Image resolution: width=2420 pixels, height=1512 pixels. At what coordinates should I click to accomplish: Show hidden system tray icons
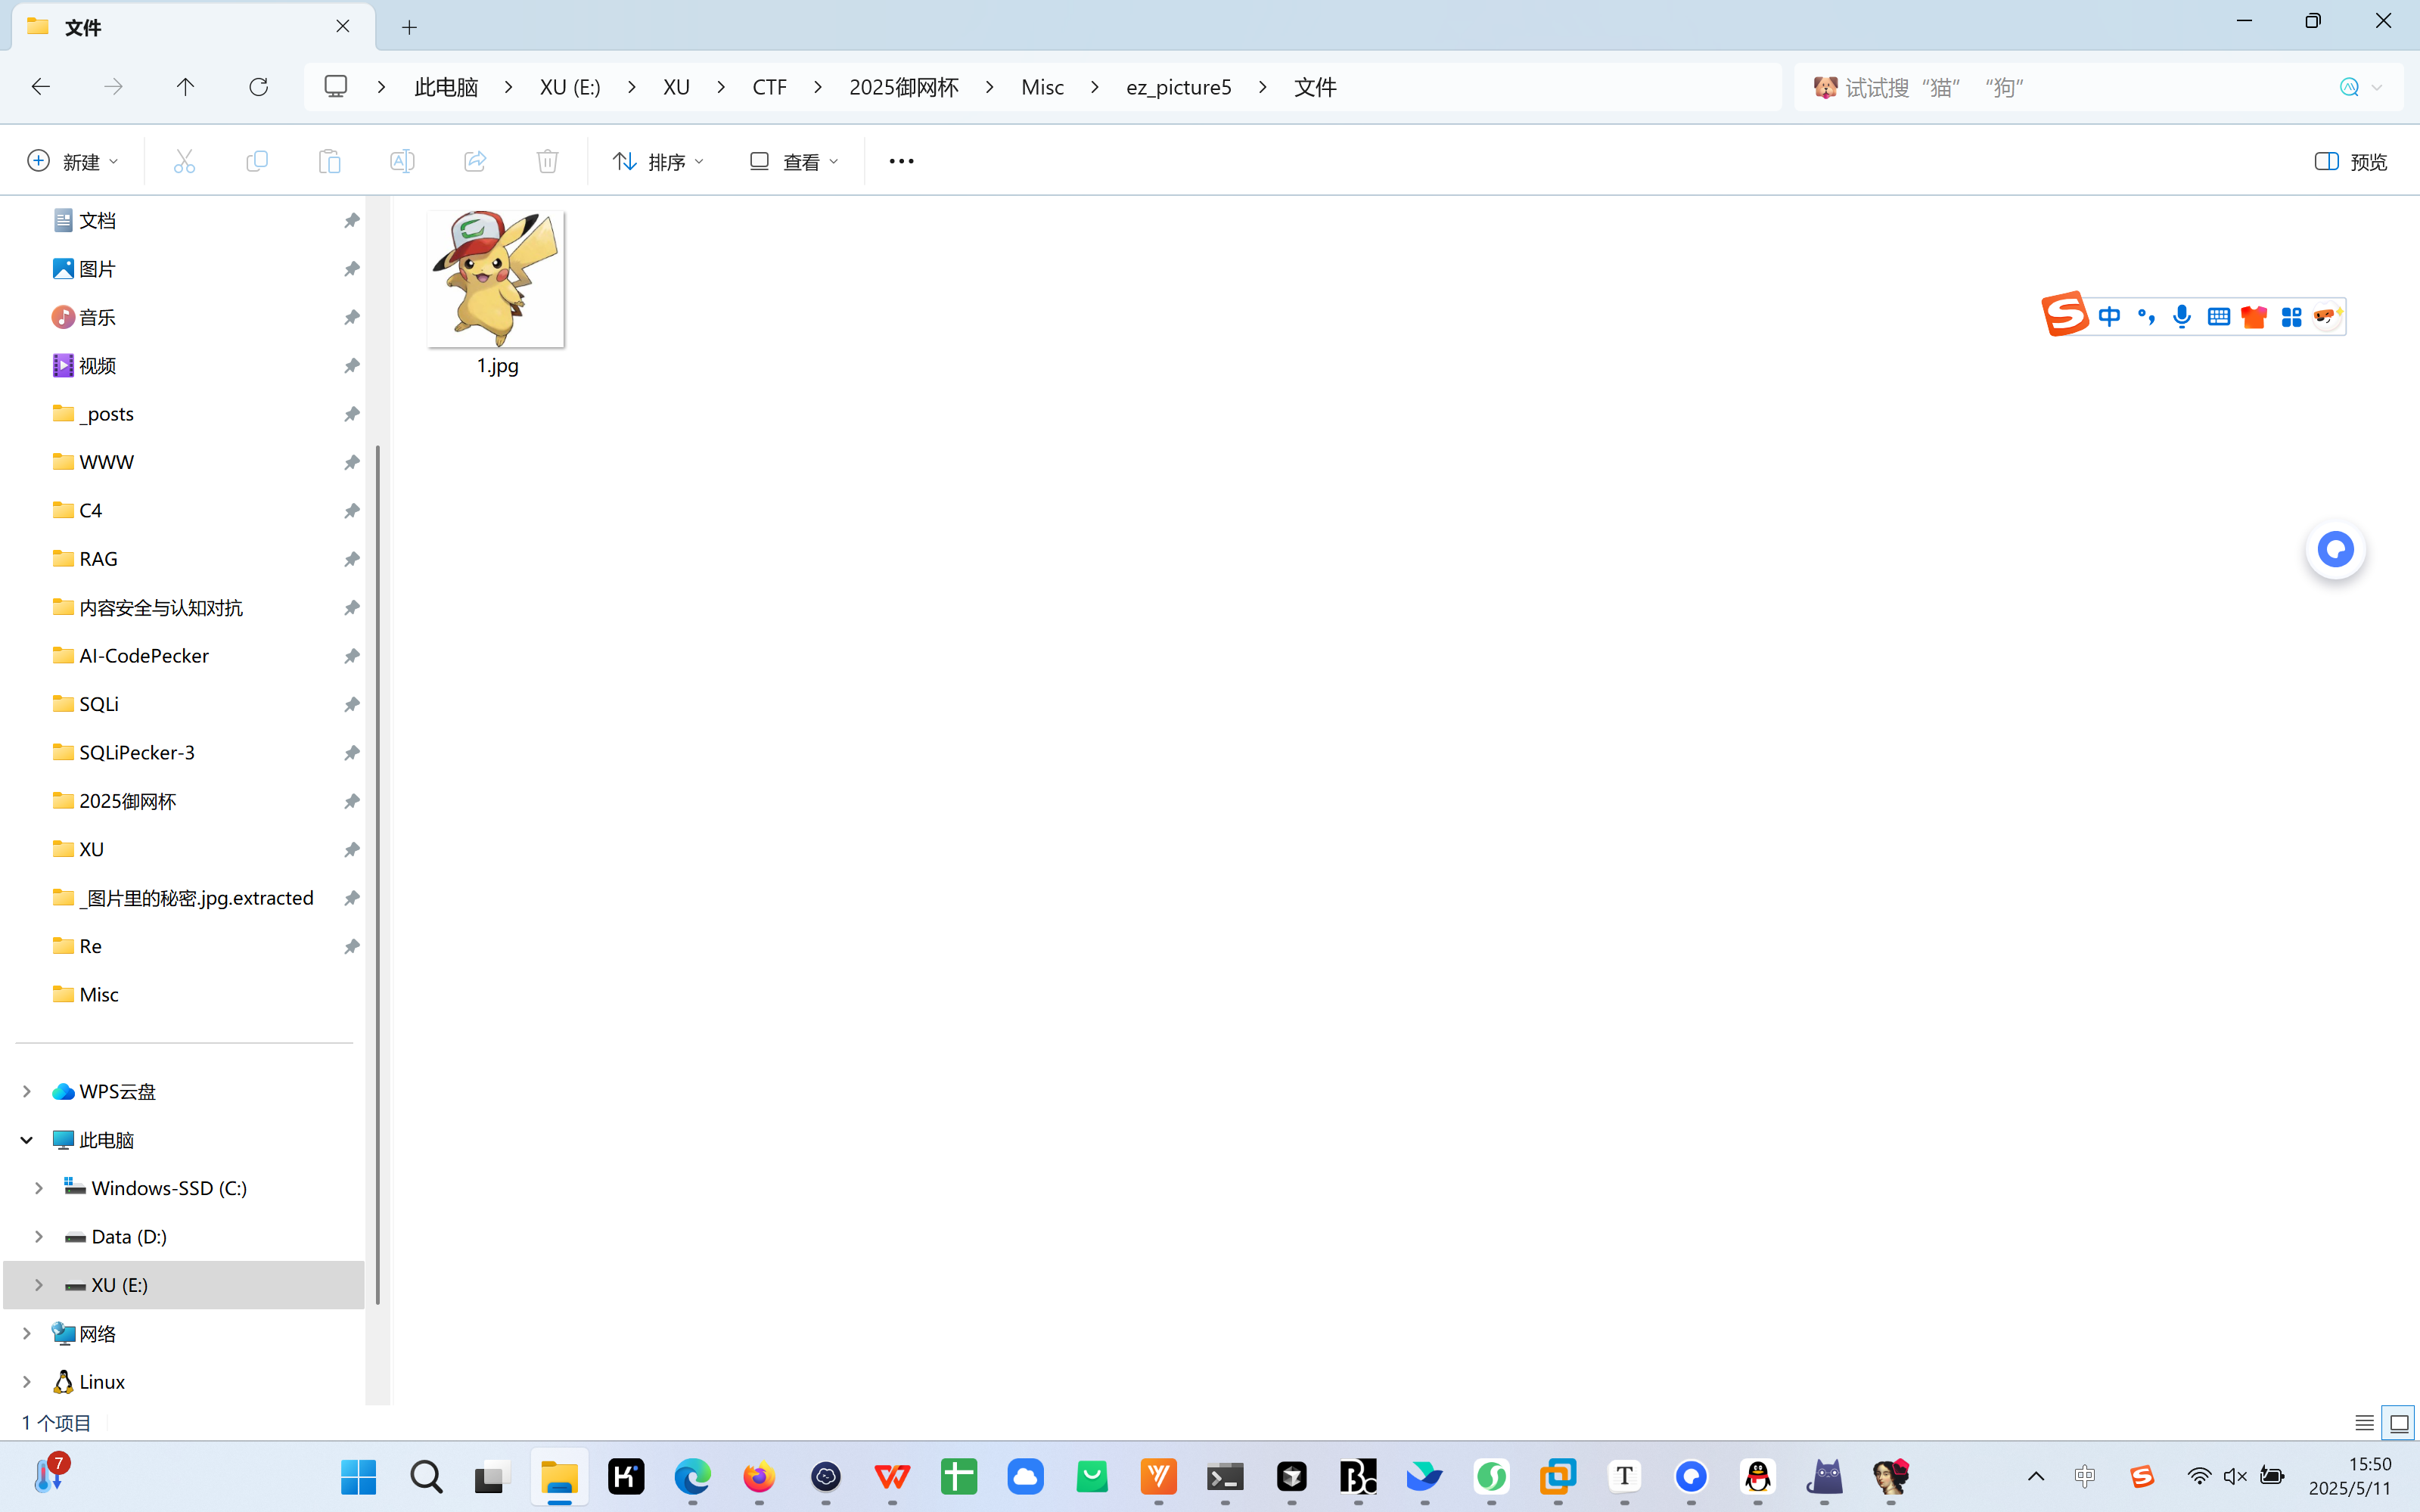click(x=2035, y=1476)
